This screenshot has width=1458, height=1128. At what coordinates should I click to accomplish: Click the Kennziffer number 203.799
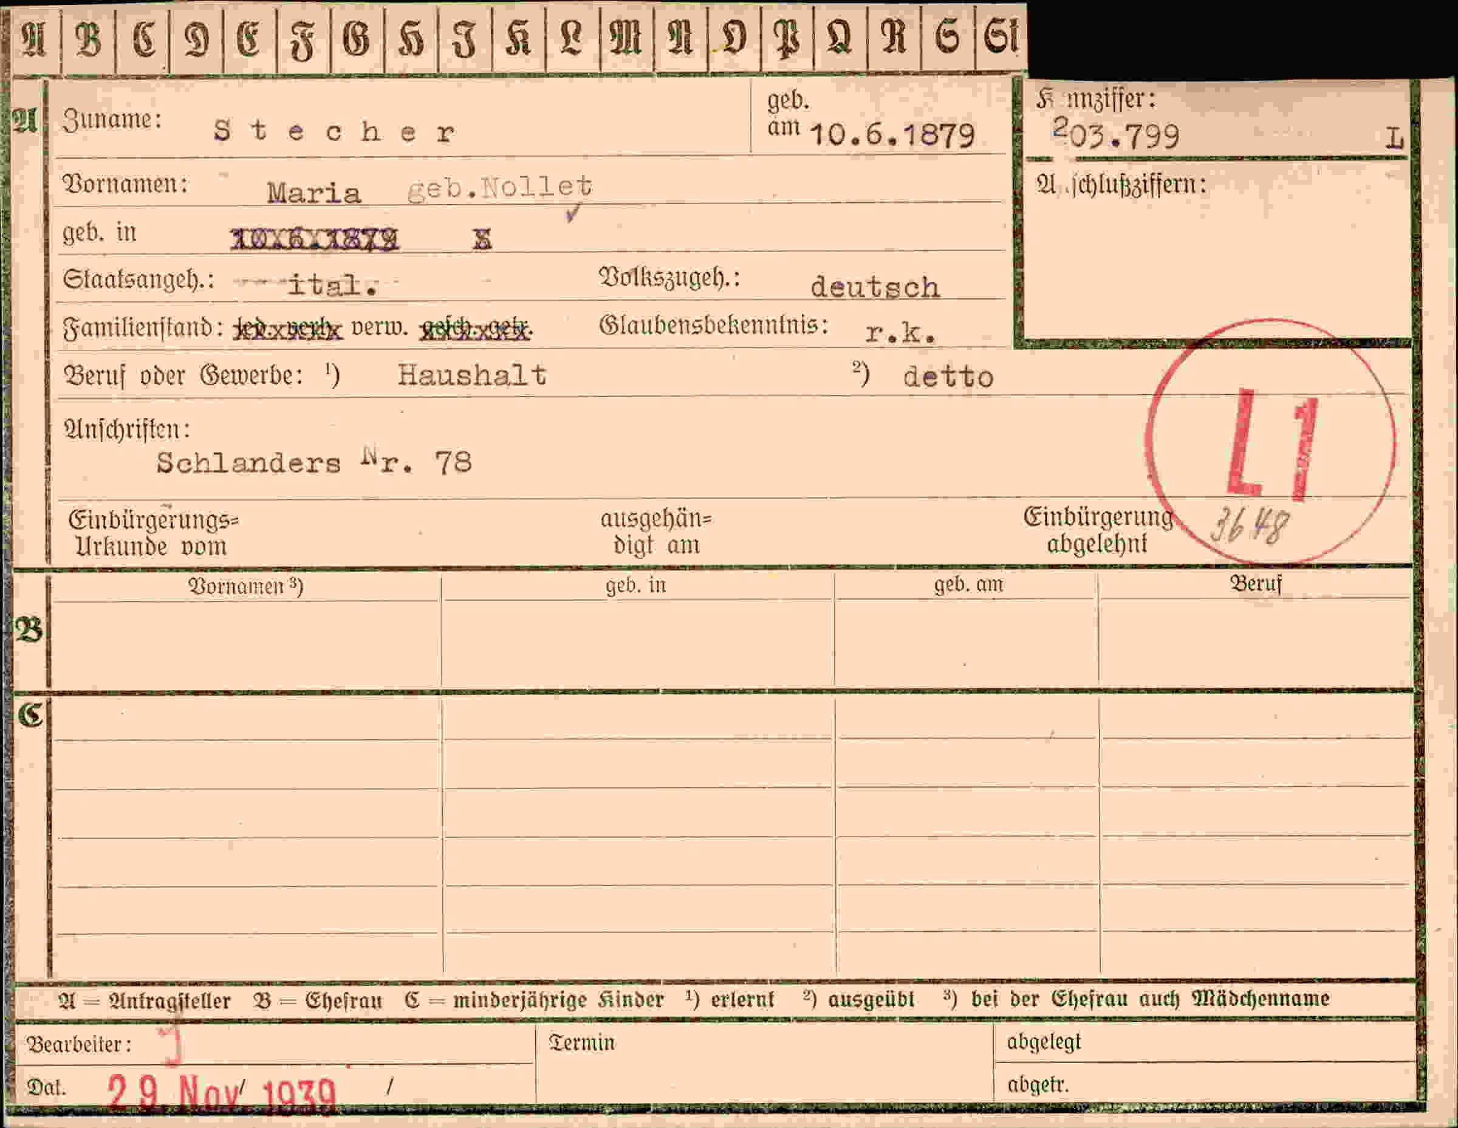pos(1115,134)
